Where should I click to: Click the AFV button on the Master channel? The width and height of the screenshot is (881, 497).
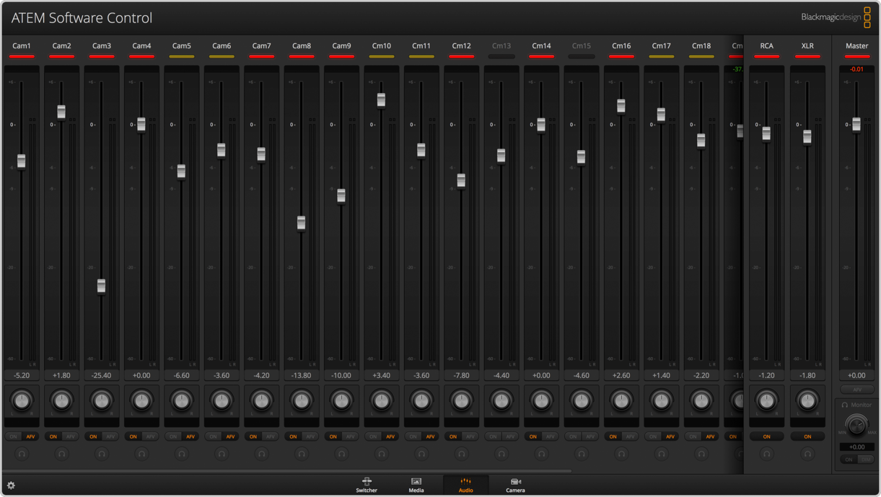tap(857, 389)
